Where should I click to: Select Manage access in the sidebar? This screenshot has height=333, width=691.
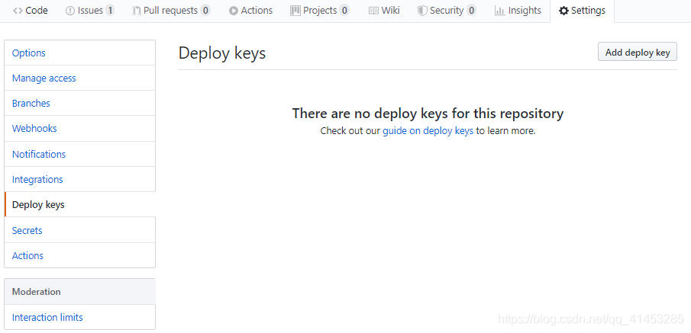(x=44, y=78)
